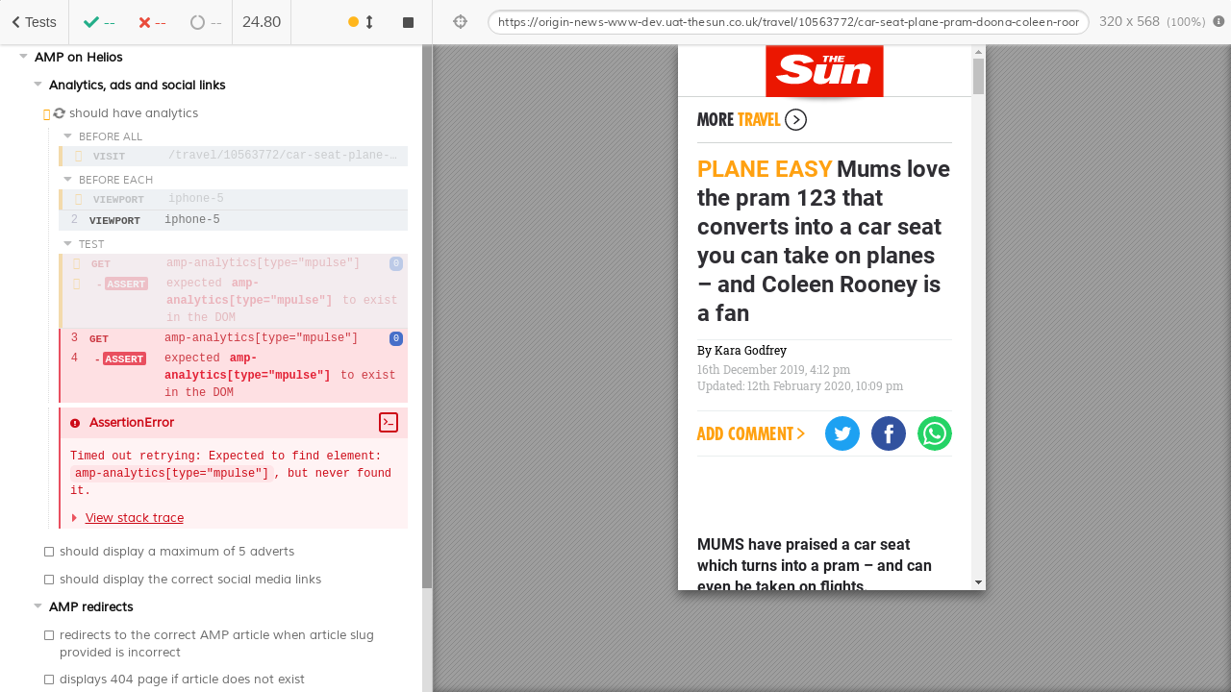Collapse the AMP redirects suite
Image resolution: width=1231 pixels, height=692 pixels.
pyautogui.click(x=38, y=606)
